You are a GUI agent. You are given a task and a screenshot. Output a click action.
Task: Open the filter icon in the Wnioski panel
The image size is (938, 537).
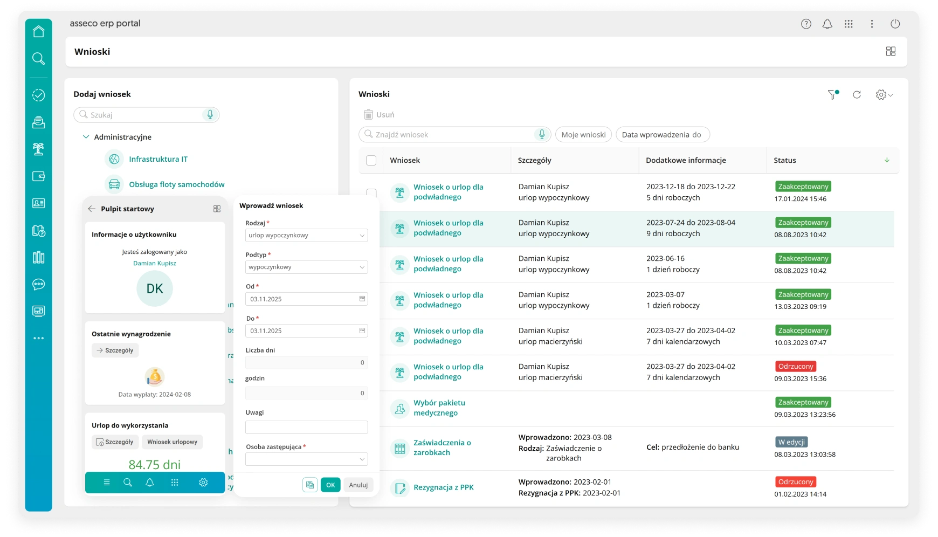(x=832, y=95)
